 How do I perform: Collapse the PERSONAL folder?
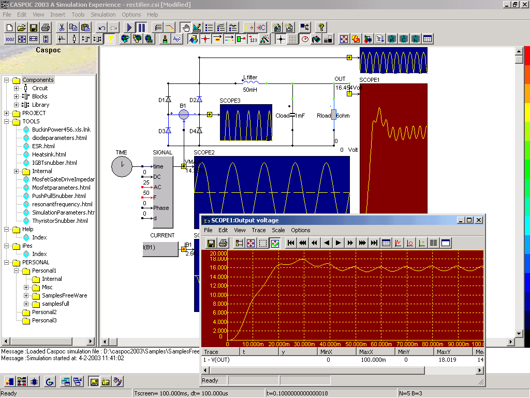[6, 262]
